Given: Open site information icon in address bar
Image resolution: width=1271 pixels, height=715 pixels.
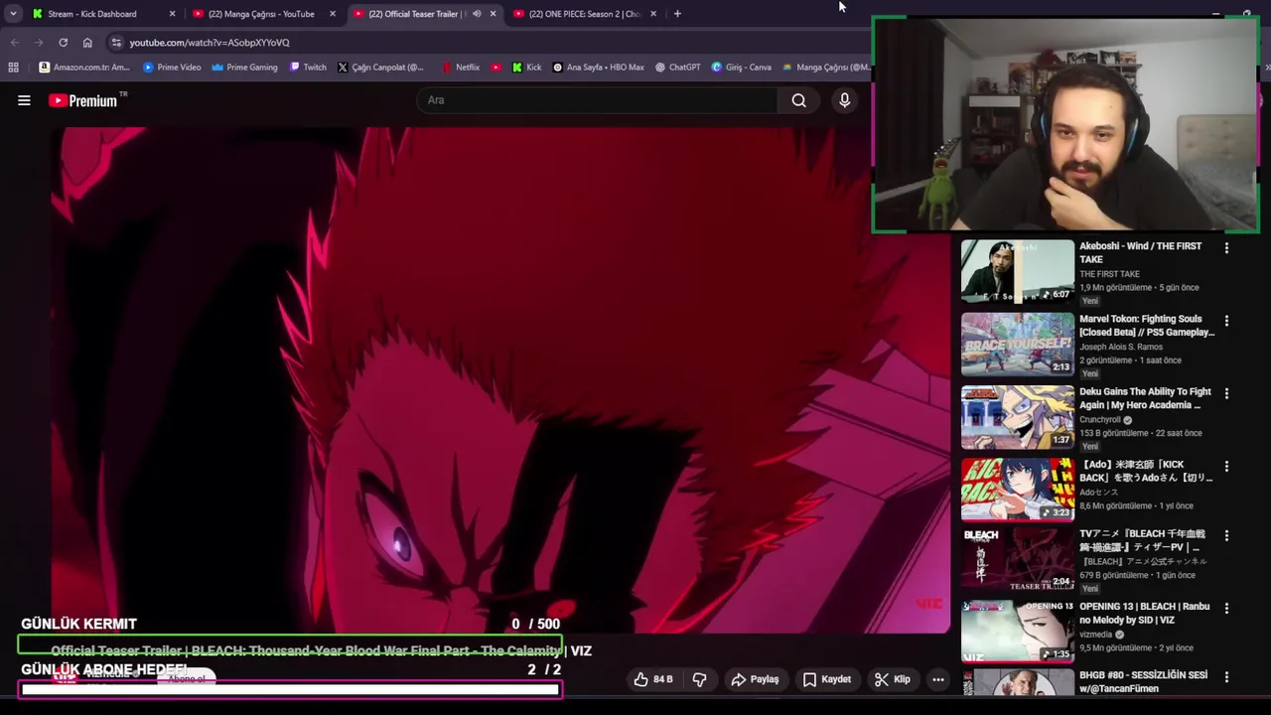Looking at the screenshot, I should pos(116,43).
